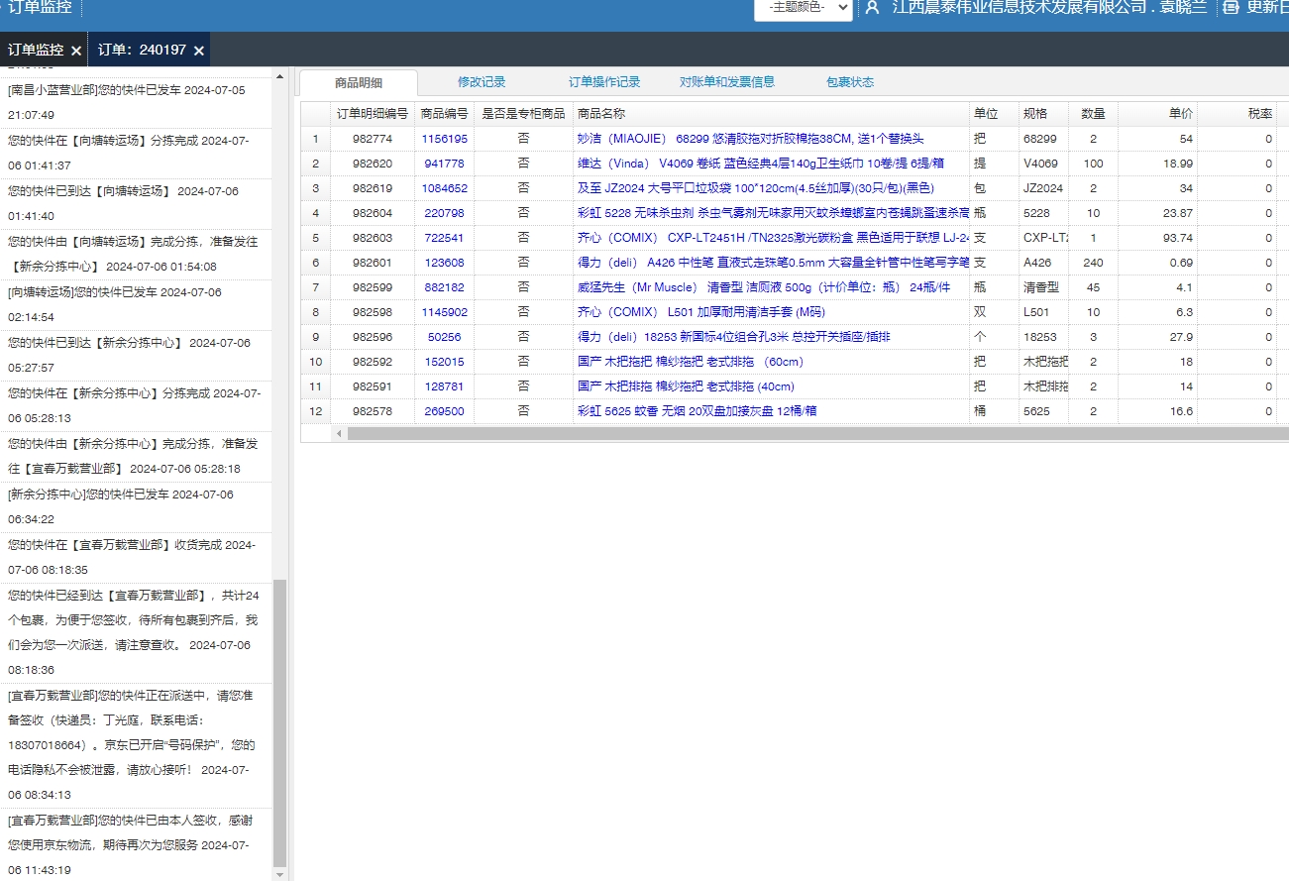
Task: Click the tracking panel scroll up arrow
Action: [279, 75]
